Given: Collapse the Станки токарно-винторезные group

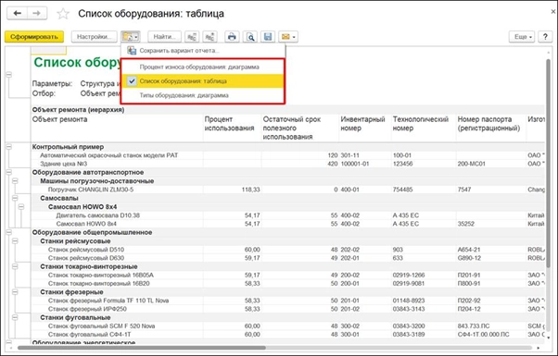Looking at the screenshot, I should (x=15, y=266).
